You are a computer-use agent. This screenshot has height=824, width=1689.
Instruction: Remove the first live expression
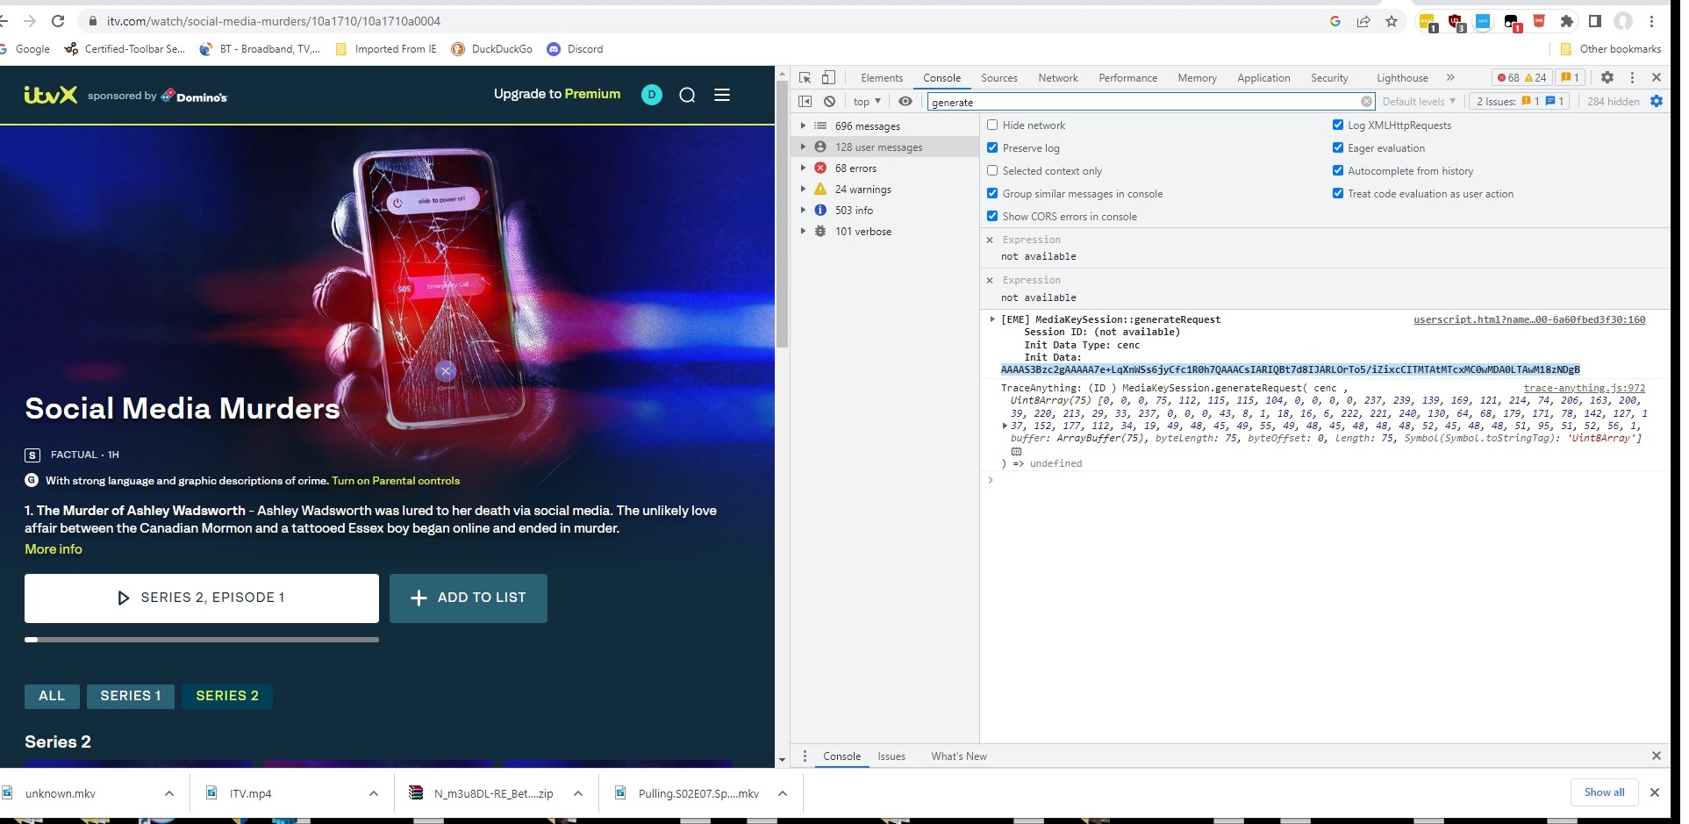(x=990, y=240)
